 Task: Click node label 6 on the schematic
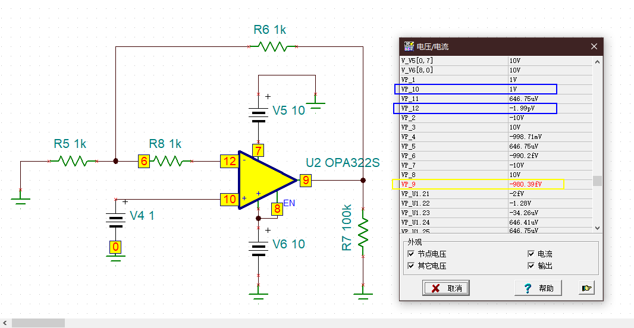[144, 161]
